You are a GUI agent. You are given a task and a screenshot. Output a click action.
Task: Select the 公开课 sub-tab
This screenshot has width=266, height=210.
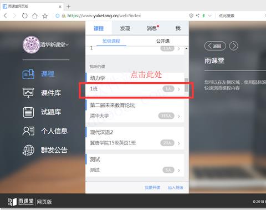click(x=163, y=41)
